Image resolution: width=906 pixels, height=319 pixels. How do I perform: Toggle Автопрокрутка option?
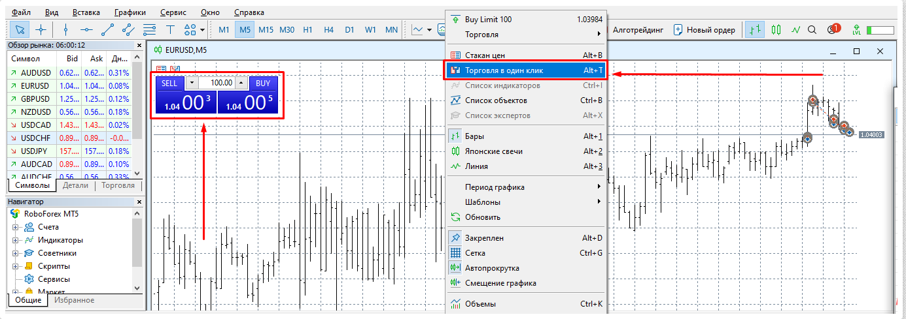pos(526,268)
